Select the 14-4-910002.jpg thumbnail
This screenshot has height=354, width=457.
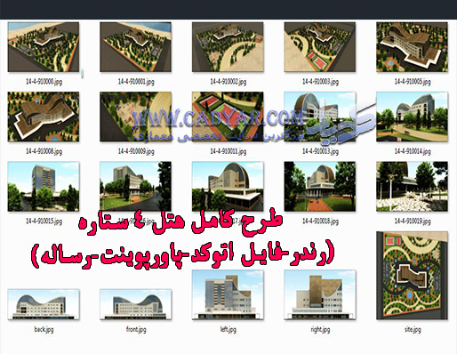(228, 47)
